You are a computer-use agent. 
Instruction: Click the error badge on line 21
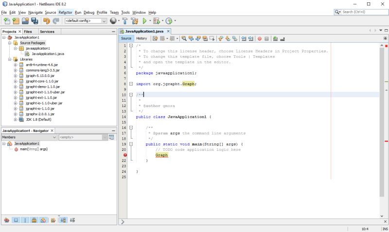point(125,155)
